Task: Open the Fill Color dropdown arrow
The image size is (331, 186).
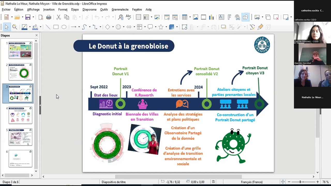Action: point(41,27)
